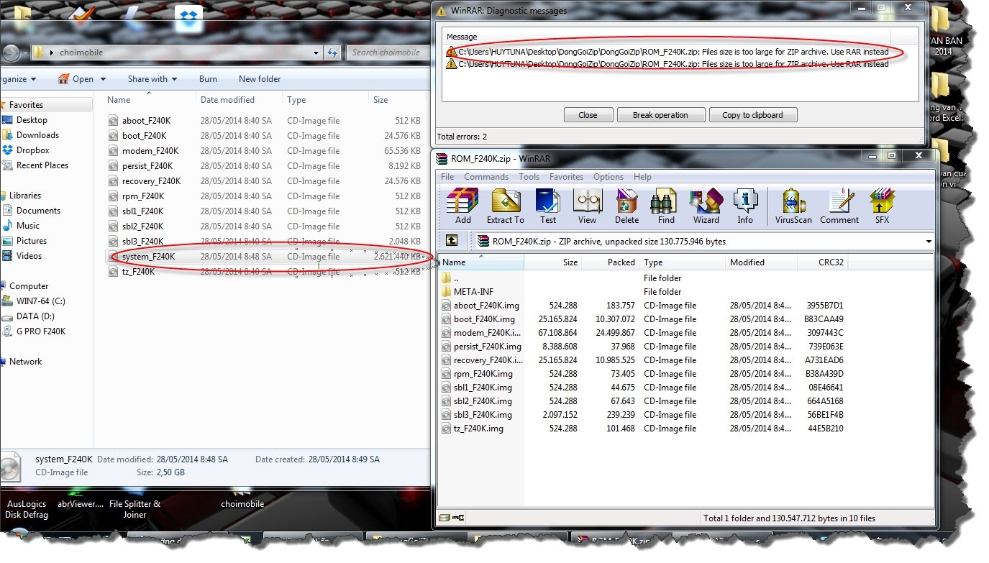Click the Dropbox icon in Favorites
The width and height of the screenshot is (989, 563).
tap(7, 150)
